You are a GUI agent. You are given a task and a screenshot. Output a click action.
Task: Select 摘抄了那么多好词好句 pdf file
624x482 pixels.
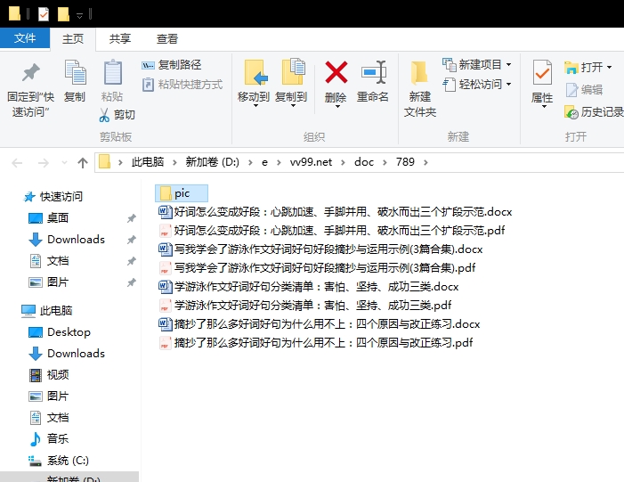pyautogui.click(x=316, y=343)
